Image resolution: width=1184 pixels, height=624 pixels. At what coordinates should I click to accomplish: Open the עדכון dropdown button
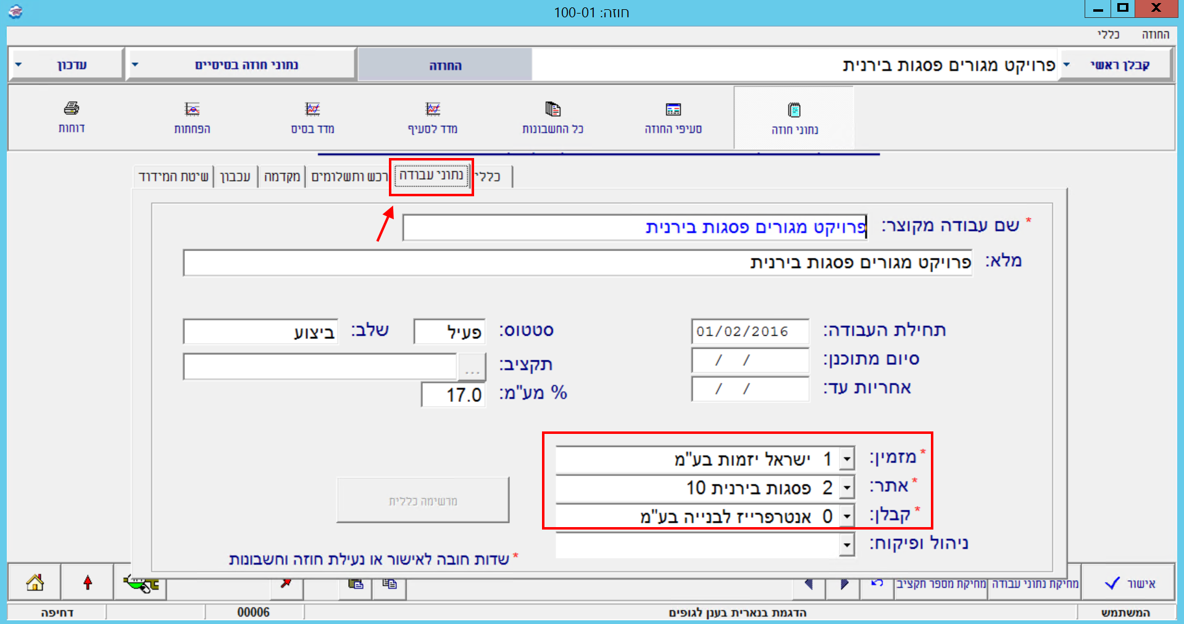coord(66,65)
